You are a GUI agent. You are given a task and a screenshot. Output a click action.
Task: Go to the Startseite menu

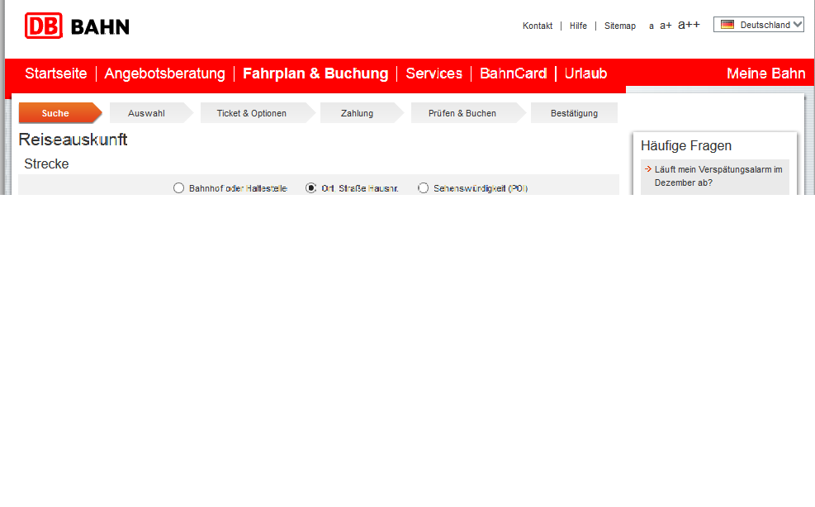(55, 73)
